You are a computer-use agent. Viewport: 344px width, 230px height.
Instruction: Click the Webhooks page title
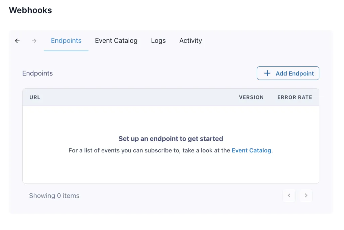pos(30,10)
